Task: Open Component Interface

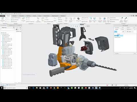Action: click(x=100, y=20)
